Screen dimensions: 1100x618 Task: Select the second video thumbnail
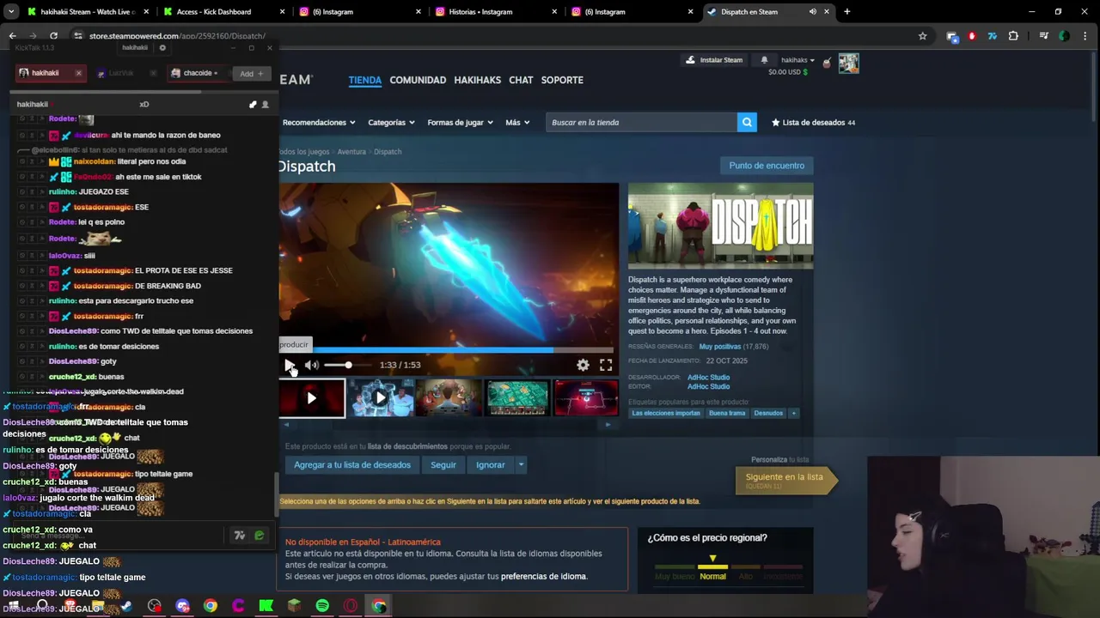(380, 398)
